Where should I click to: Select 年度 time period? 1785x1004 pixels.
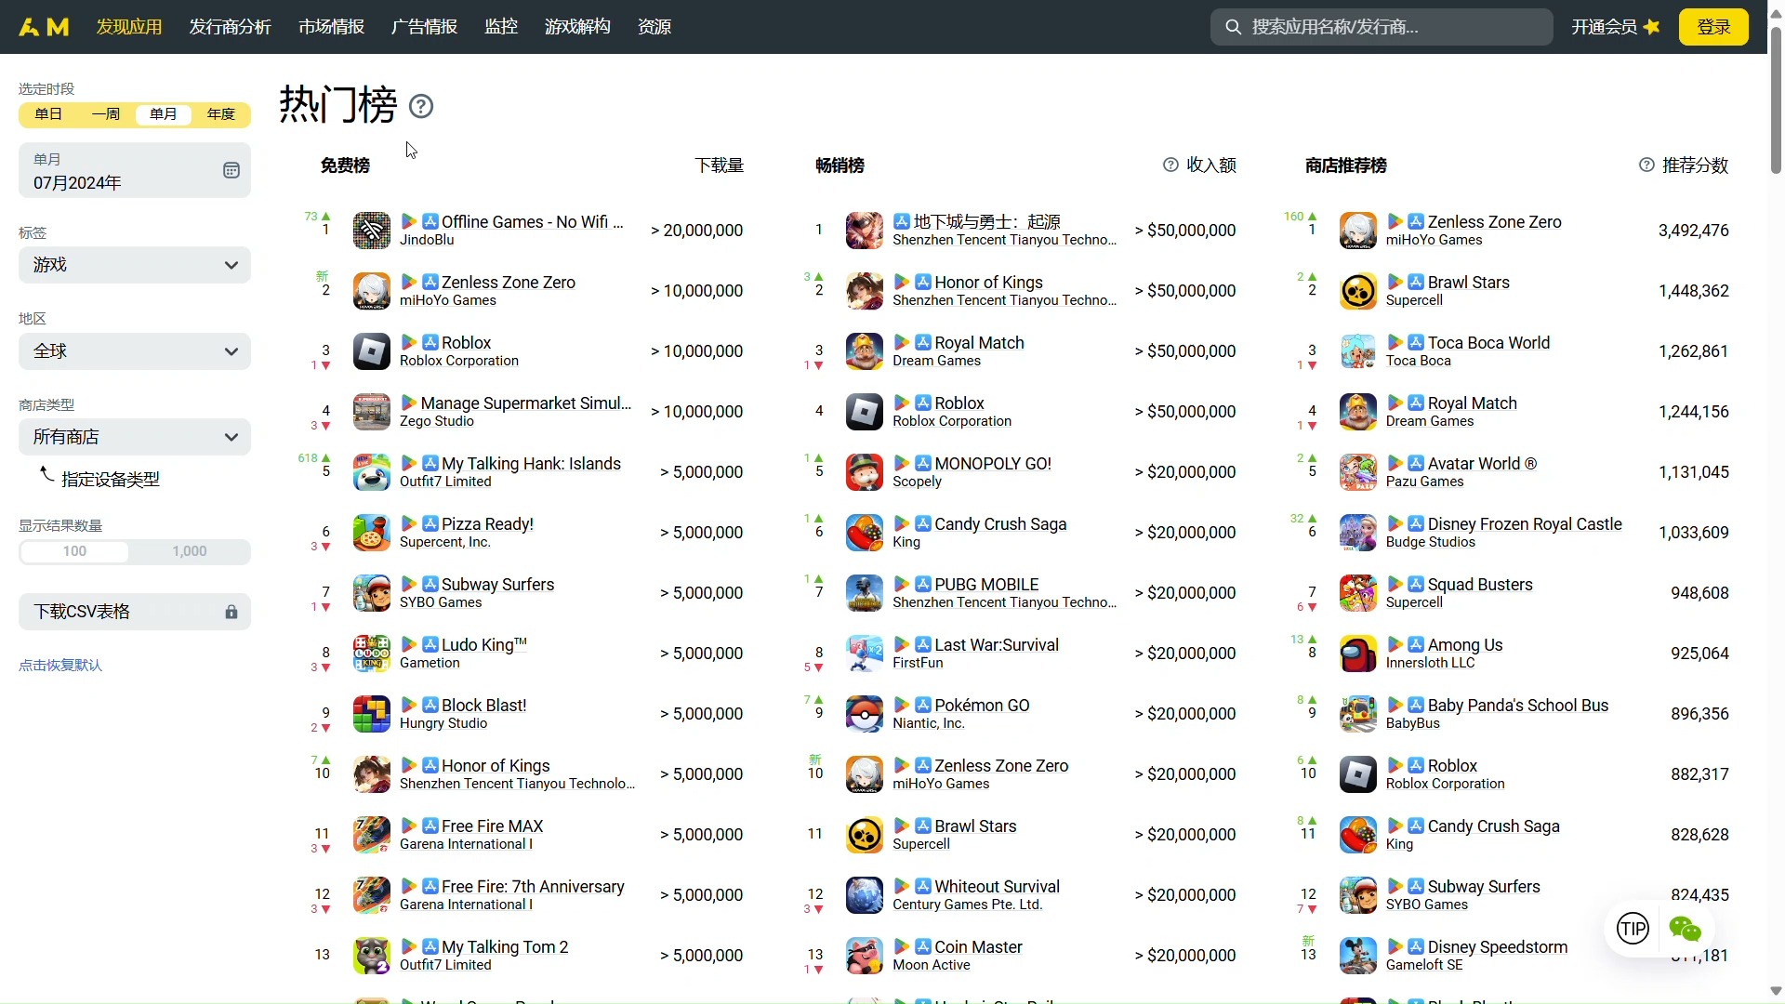click(x=221, y=114)
